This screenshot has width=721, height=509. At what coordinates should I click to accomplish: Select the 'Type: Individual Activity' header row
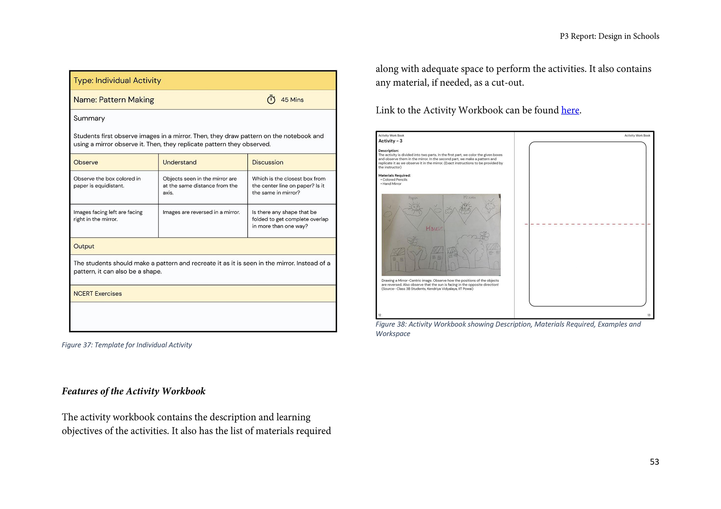pos(203,80)
